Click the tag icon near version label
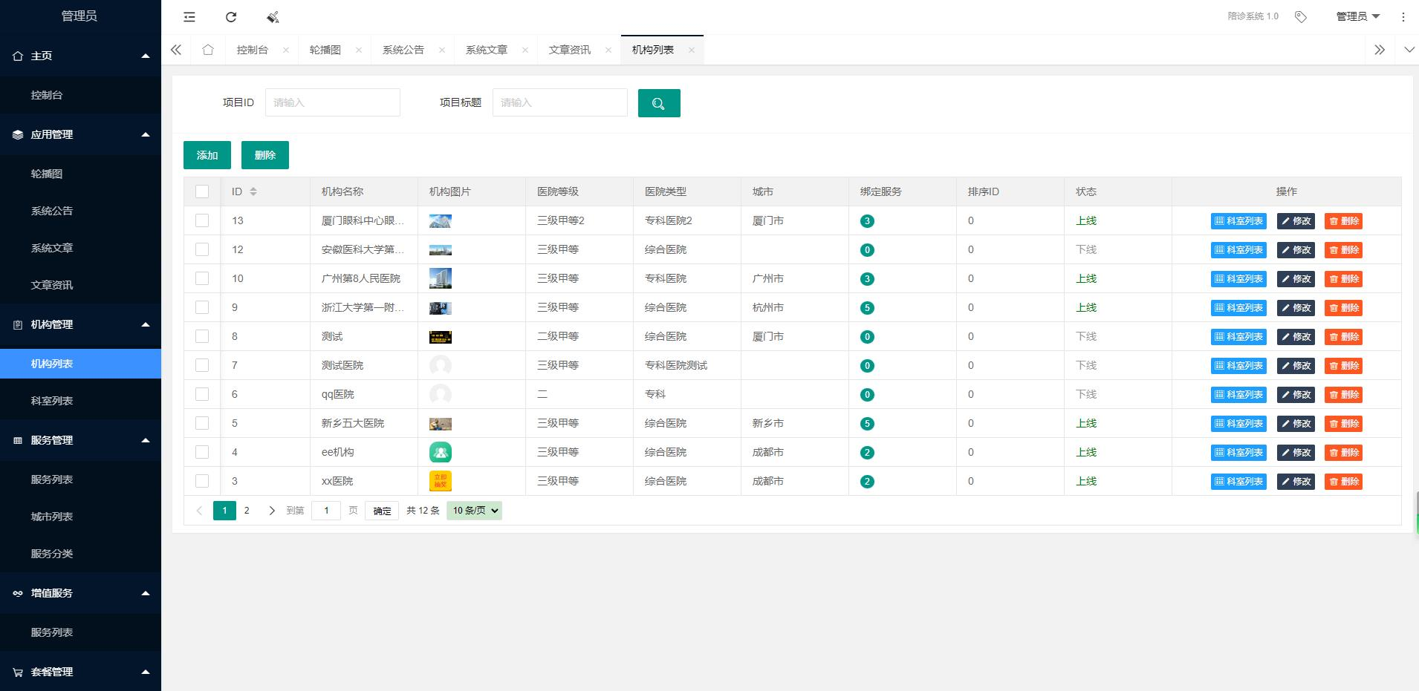Screen dimensions: 1419x691 pos(1301,16)
